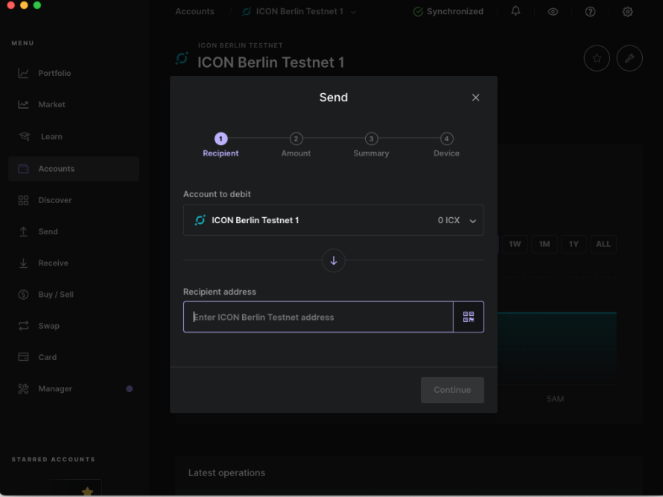Image resolution: width=663 pixels, height=497 pixels.
Task: Click the Accounts breadcrumb link
Action: (194, 12)
